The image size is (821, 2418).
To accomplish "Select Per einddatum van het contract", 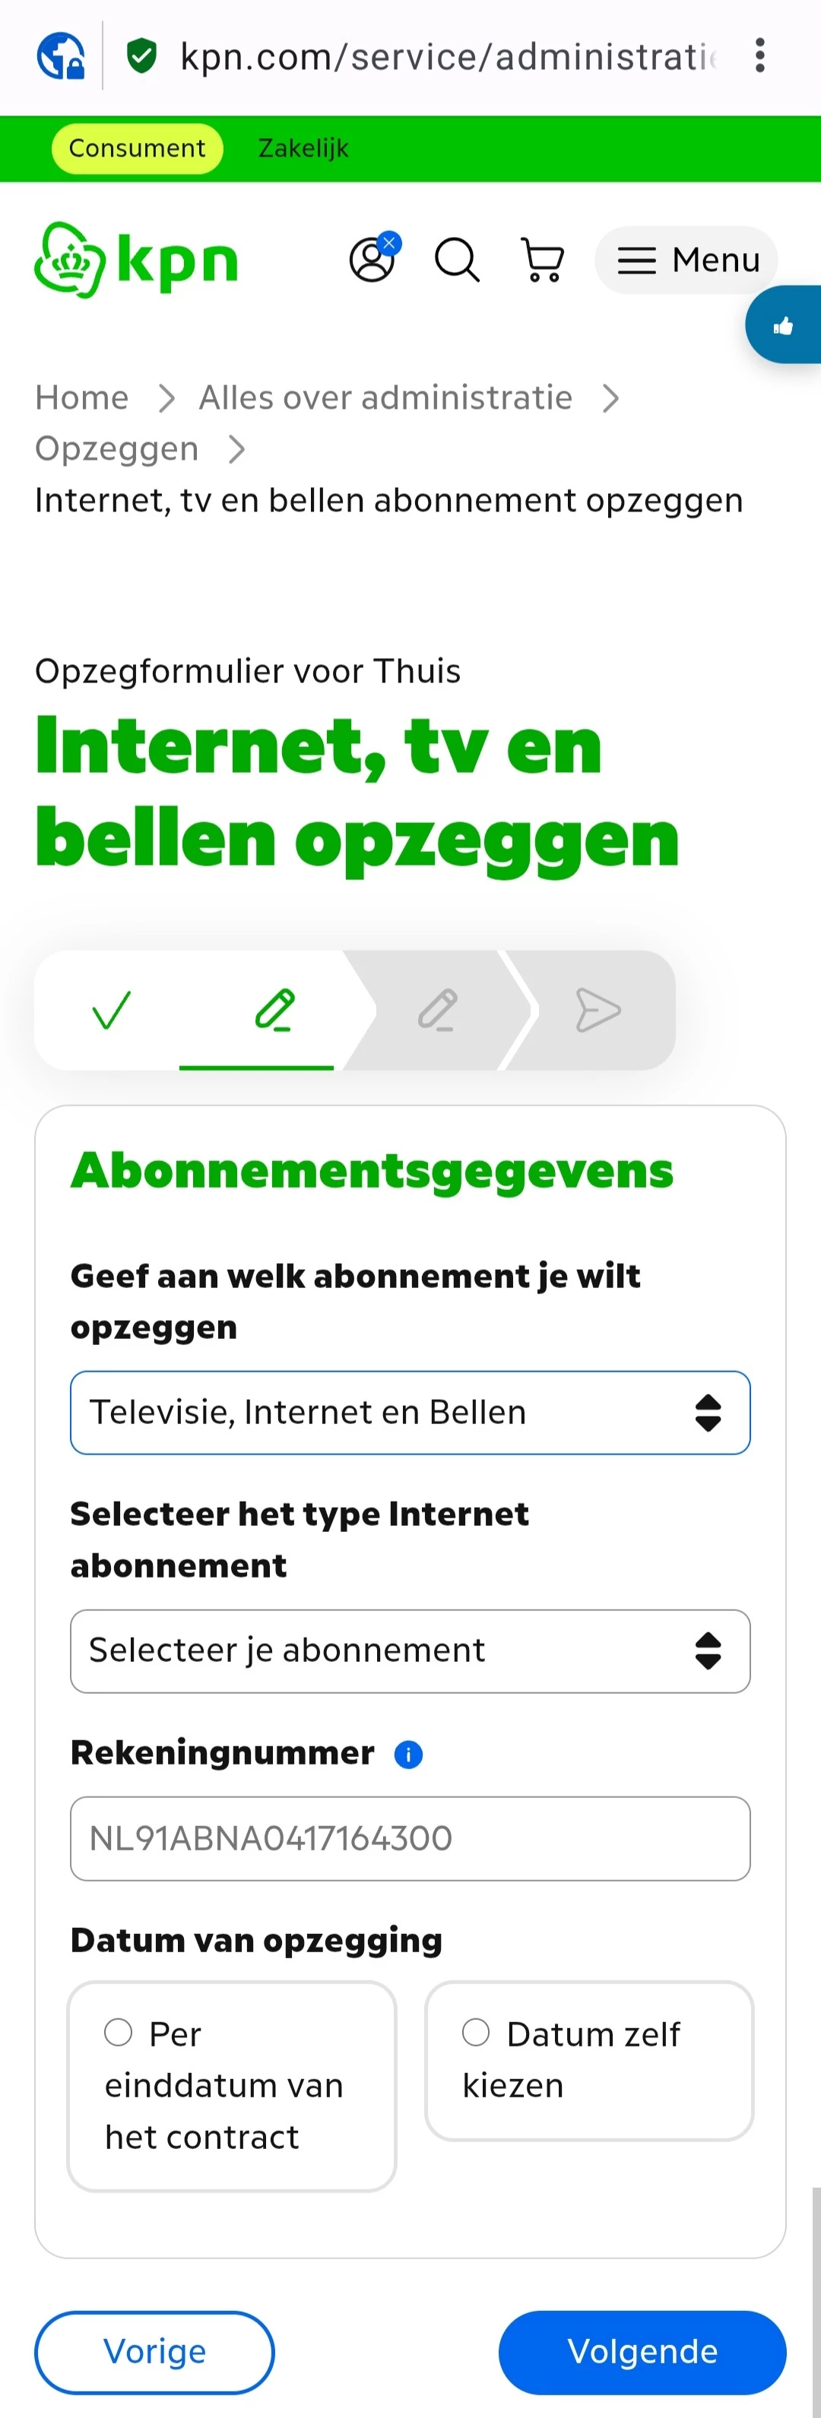I will tap(119, 2032).
